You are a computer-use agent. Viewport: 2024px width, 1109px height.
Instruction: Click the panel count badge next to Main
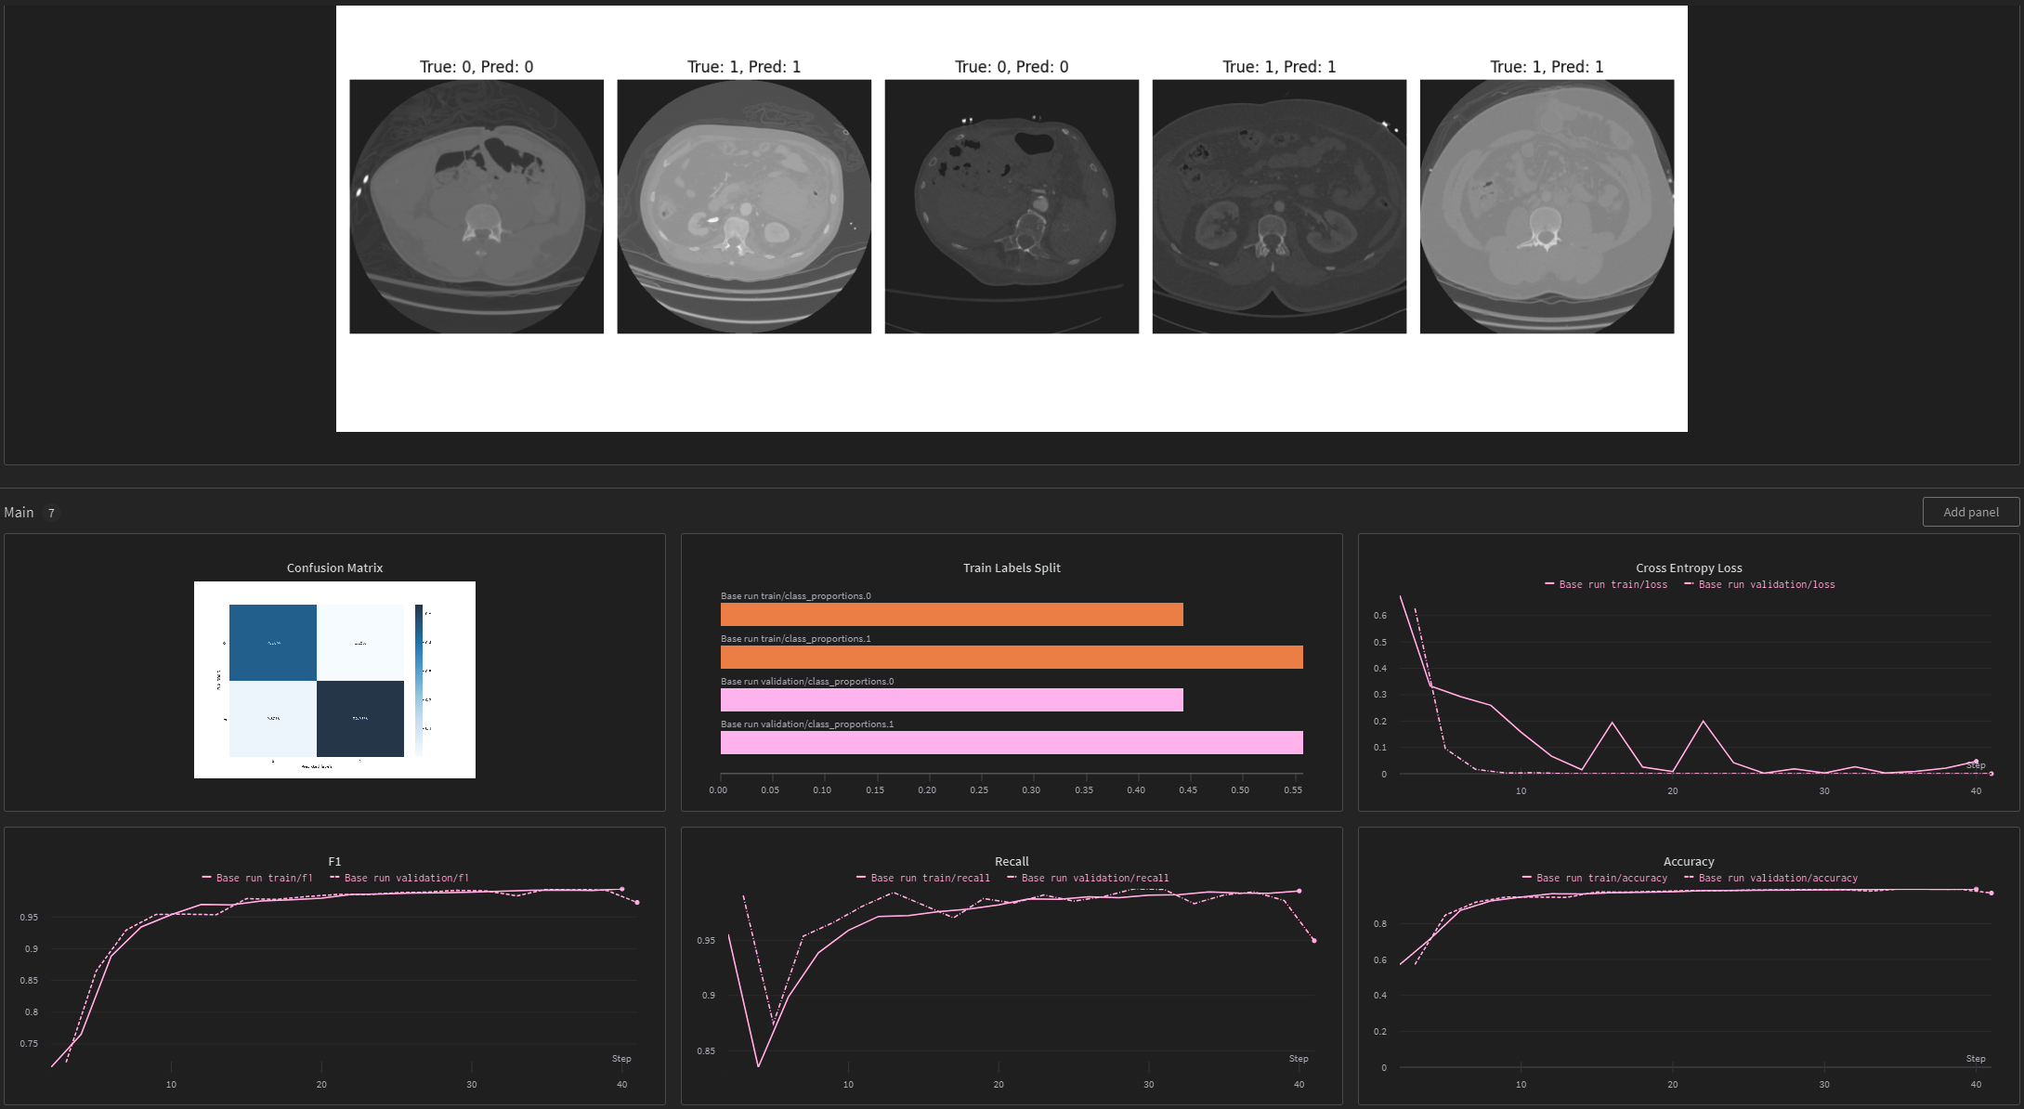pos(51,513)
